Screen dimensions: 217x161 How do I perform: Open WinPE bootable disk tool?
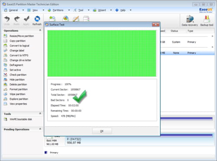pyautogui.click(x=21, y=119)
